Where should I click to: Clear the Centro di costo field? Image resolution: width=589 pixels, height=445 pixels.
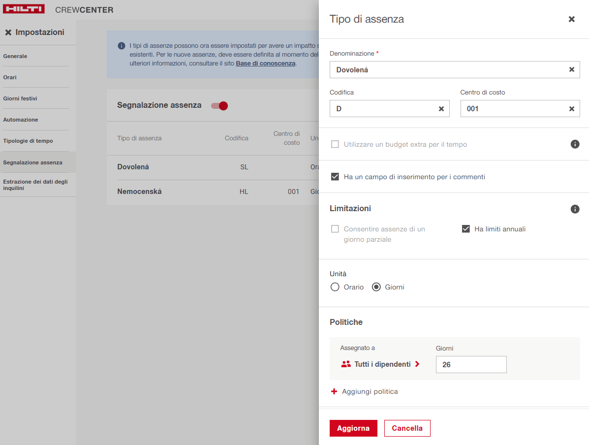tap(571, 109)
